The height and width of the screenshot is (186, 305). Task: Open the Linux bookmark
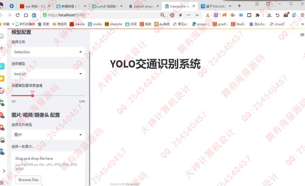click(278, 24)
